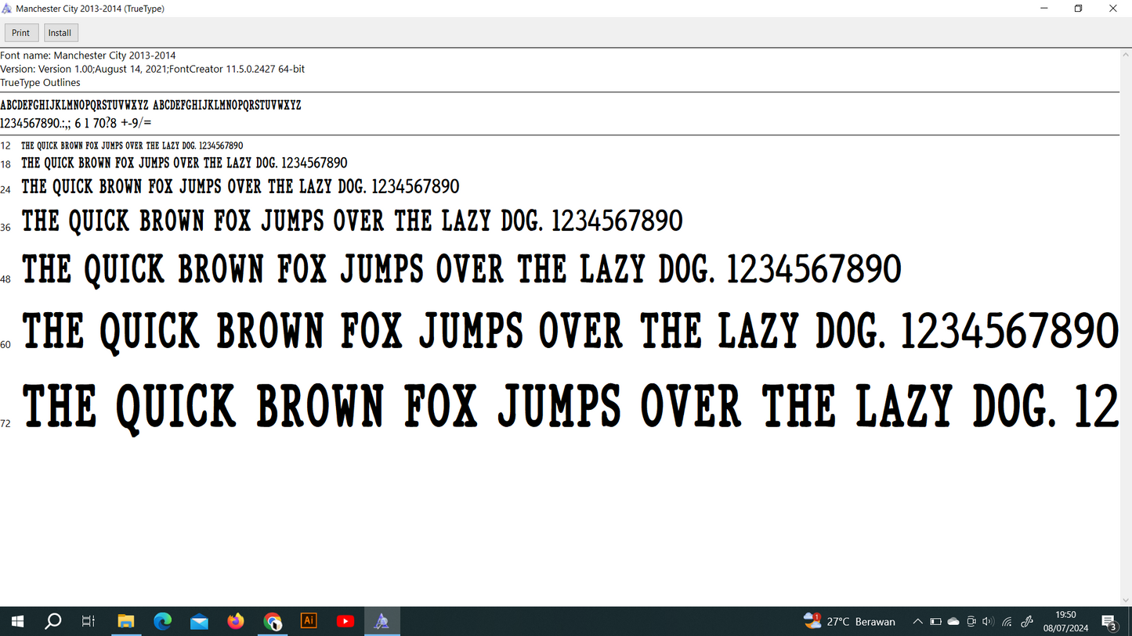Open Adobe Illustrator from the taskbar
The width and height of the screenshot is (1132, 636).
pyautogui.click(x=309, y=621)
